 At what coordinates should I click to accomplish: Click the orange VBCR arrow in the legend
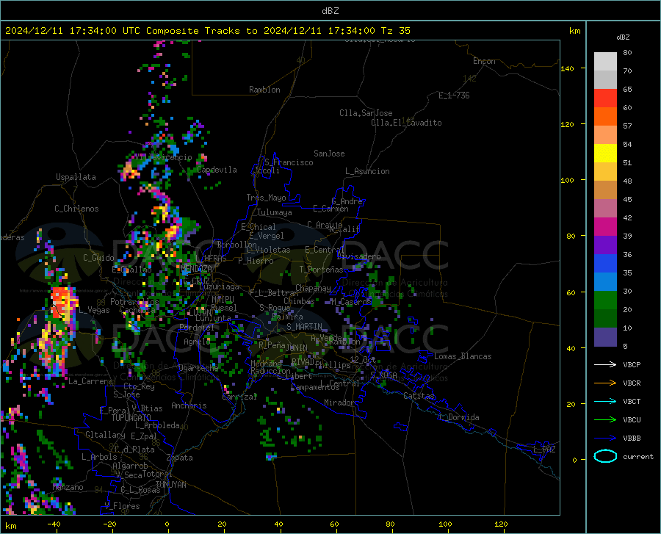[605, 383]
